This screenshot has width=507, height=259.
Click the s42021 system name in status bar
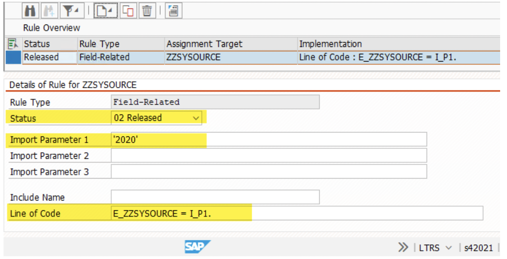(479, 248)
